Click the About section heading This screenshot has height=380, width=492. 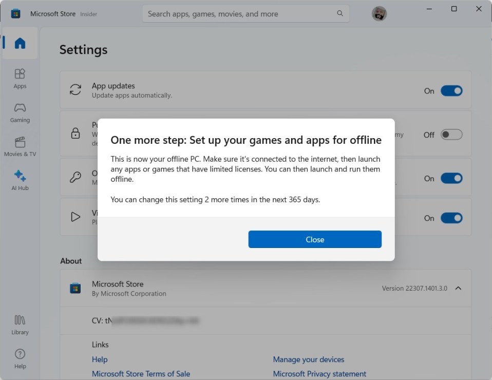[71, 261]
